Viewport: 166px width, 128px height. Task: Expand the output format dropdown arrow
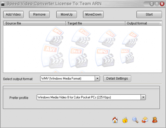[97, 78]
